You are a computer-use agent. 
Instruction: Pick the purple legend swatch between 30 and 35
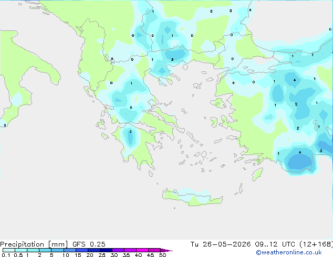point(118,250)
